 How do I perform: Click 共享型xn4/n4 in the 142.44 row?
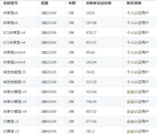(14, 62)
